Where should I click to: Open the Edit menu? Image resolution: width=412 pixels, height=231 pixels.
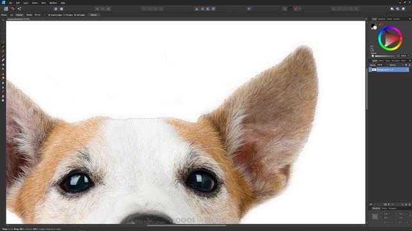17,3
